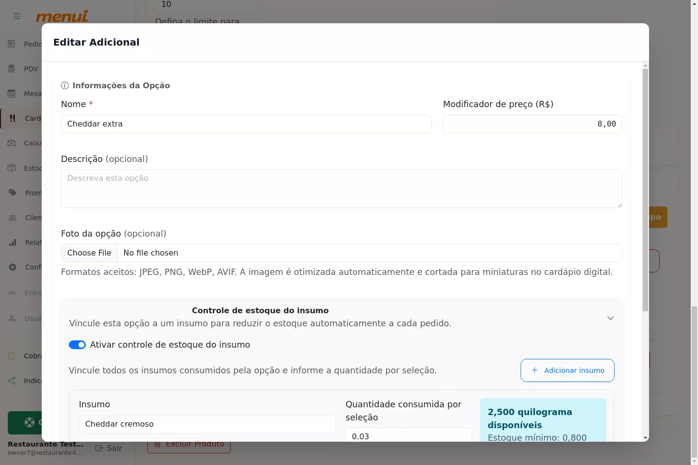The height and width of the screenshot is (465, 698).
Task: Click the Restaurante Test account name
Action: click(x=46, y=444)
